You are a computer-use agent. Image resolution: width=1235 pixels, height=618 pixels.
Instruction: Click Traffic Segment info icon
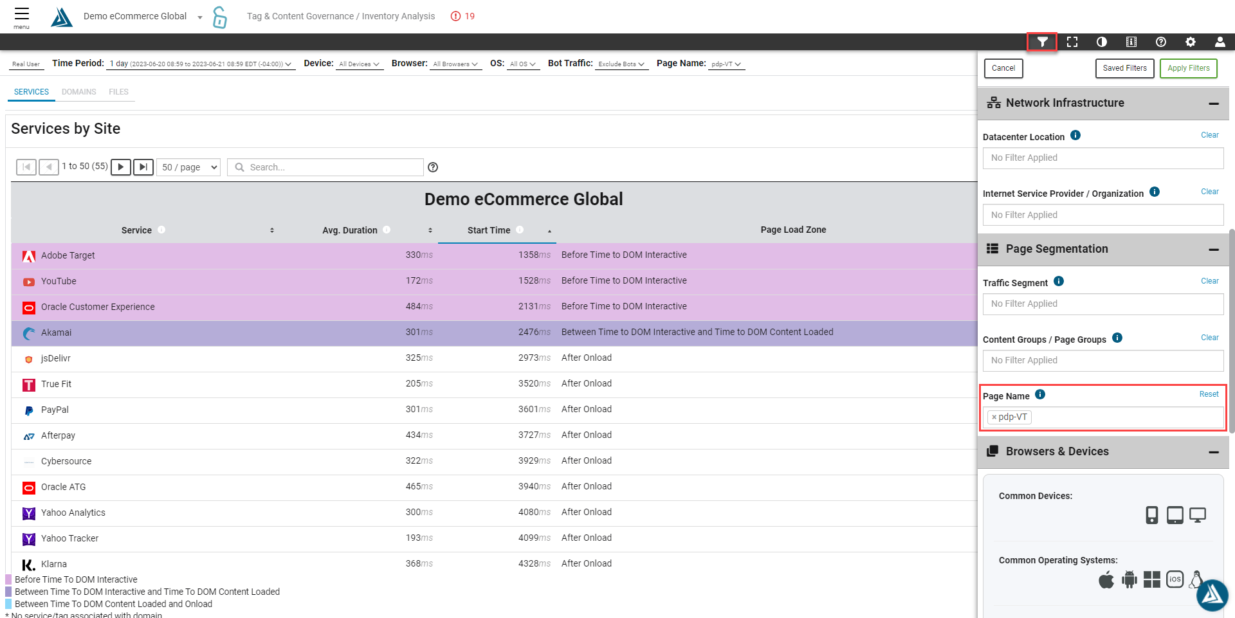click(1059, 281)
